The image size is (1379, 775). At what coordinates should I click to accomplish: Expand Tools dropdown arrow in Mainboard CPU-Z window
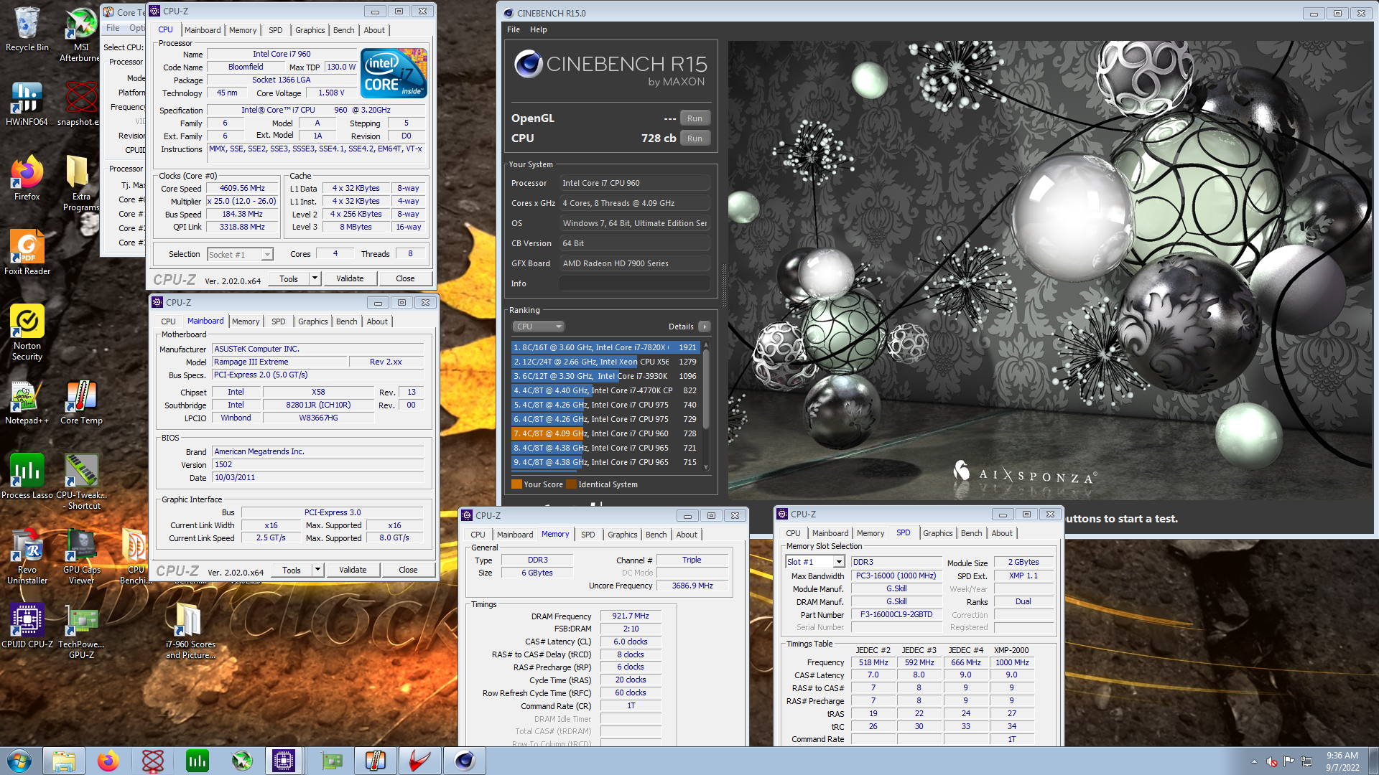317,570
